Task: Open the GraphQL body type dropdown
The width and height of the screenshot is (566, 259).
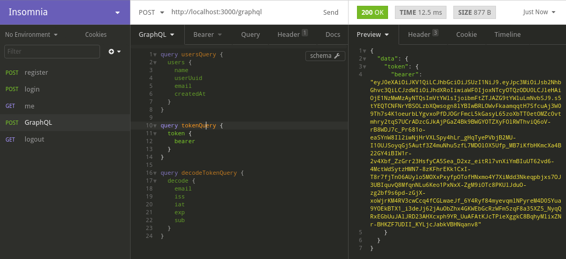Action: [x=157, y=35]
